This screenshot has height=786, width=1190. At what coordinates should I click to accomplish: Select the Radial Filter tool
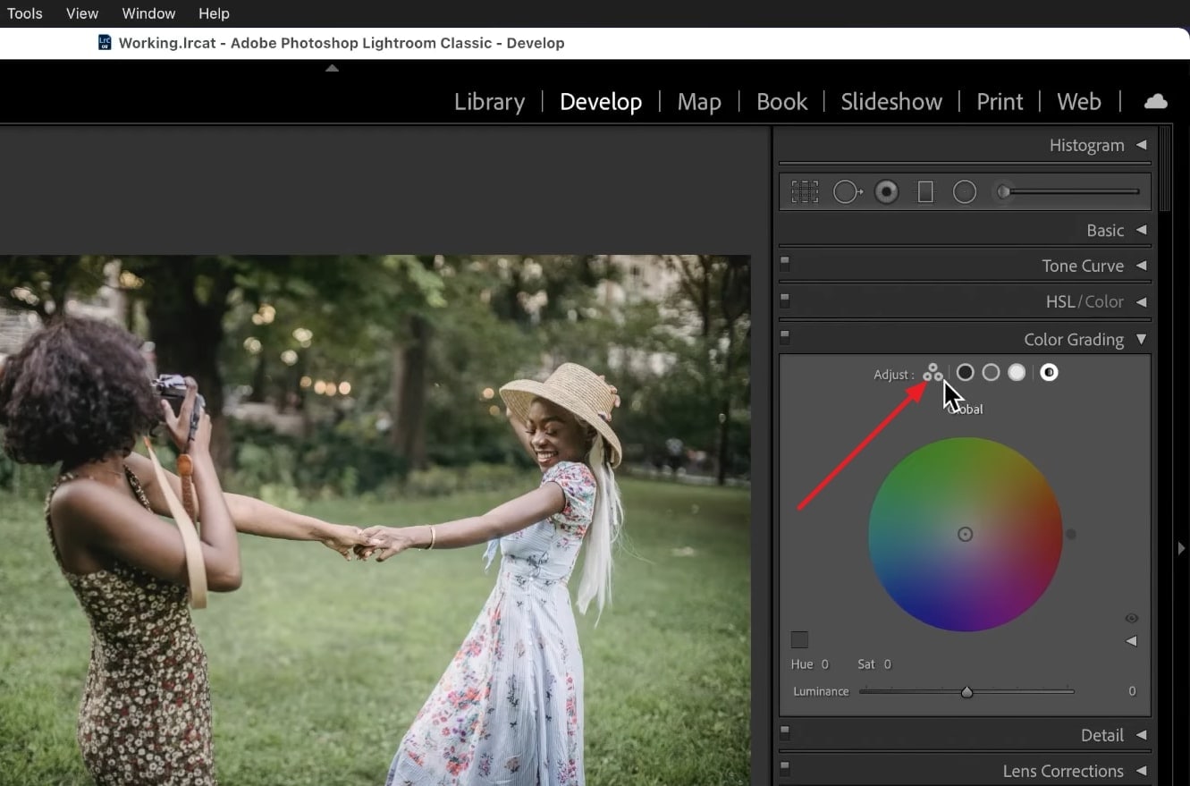(965, 192)
